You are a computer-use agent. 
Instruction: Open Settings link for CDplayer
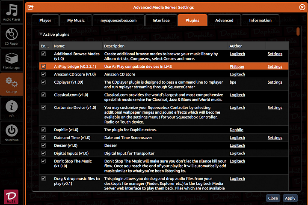[275, 82]
